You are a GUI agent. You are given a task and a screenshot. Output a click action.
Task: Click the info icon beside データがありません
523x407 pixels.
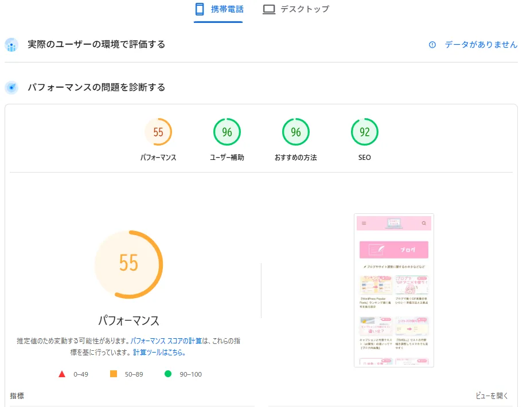click(x=432, y=45)
